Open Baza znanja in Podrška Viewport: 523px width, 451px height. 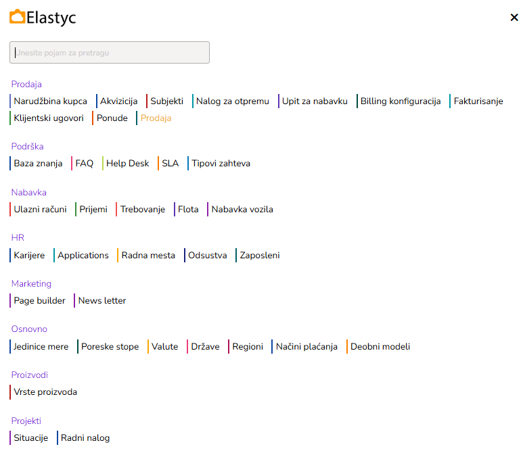38,164
